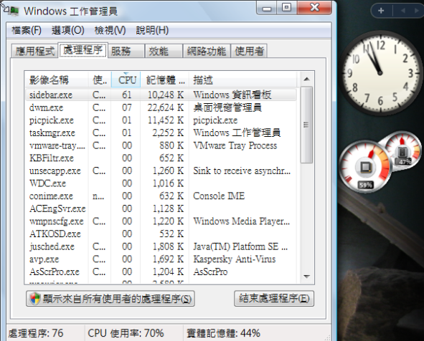The image size is (424, 341).
Task: Click the VMware Tray Process description
Action: click(235, 145)
